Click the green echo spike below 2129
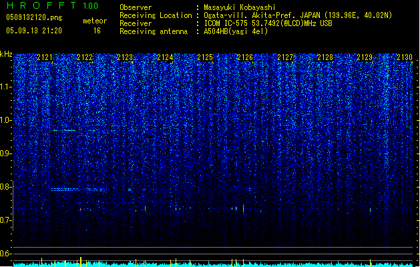420x267 pixels. pyautogui.click(x=370, y=210)
